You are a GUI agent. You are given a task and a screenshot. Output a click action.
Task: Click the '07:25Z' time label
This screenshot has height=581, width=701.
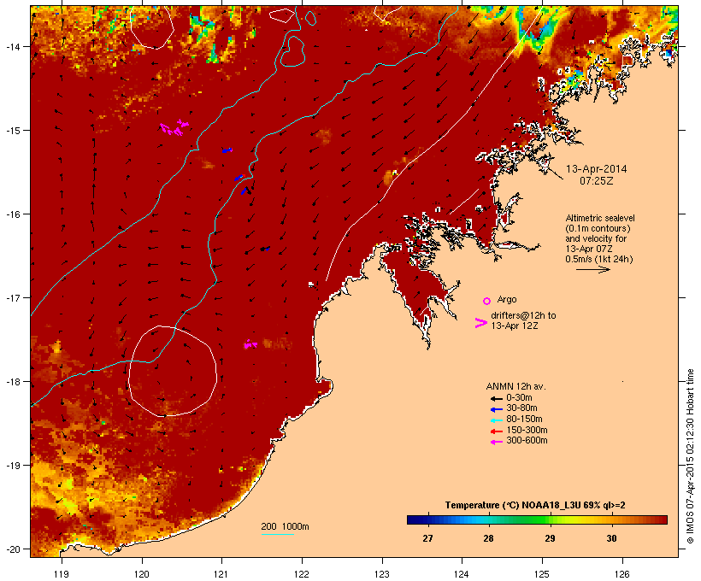coord(597,181)
